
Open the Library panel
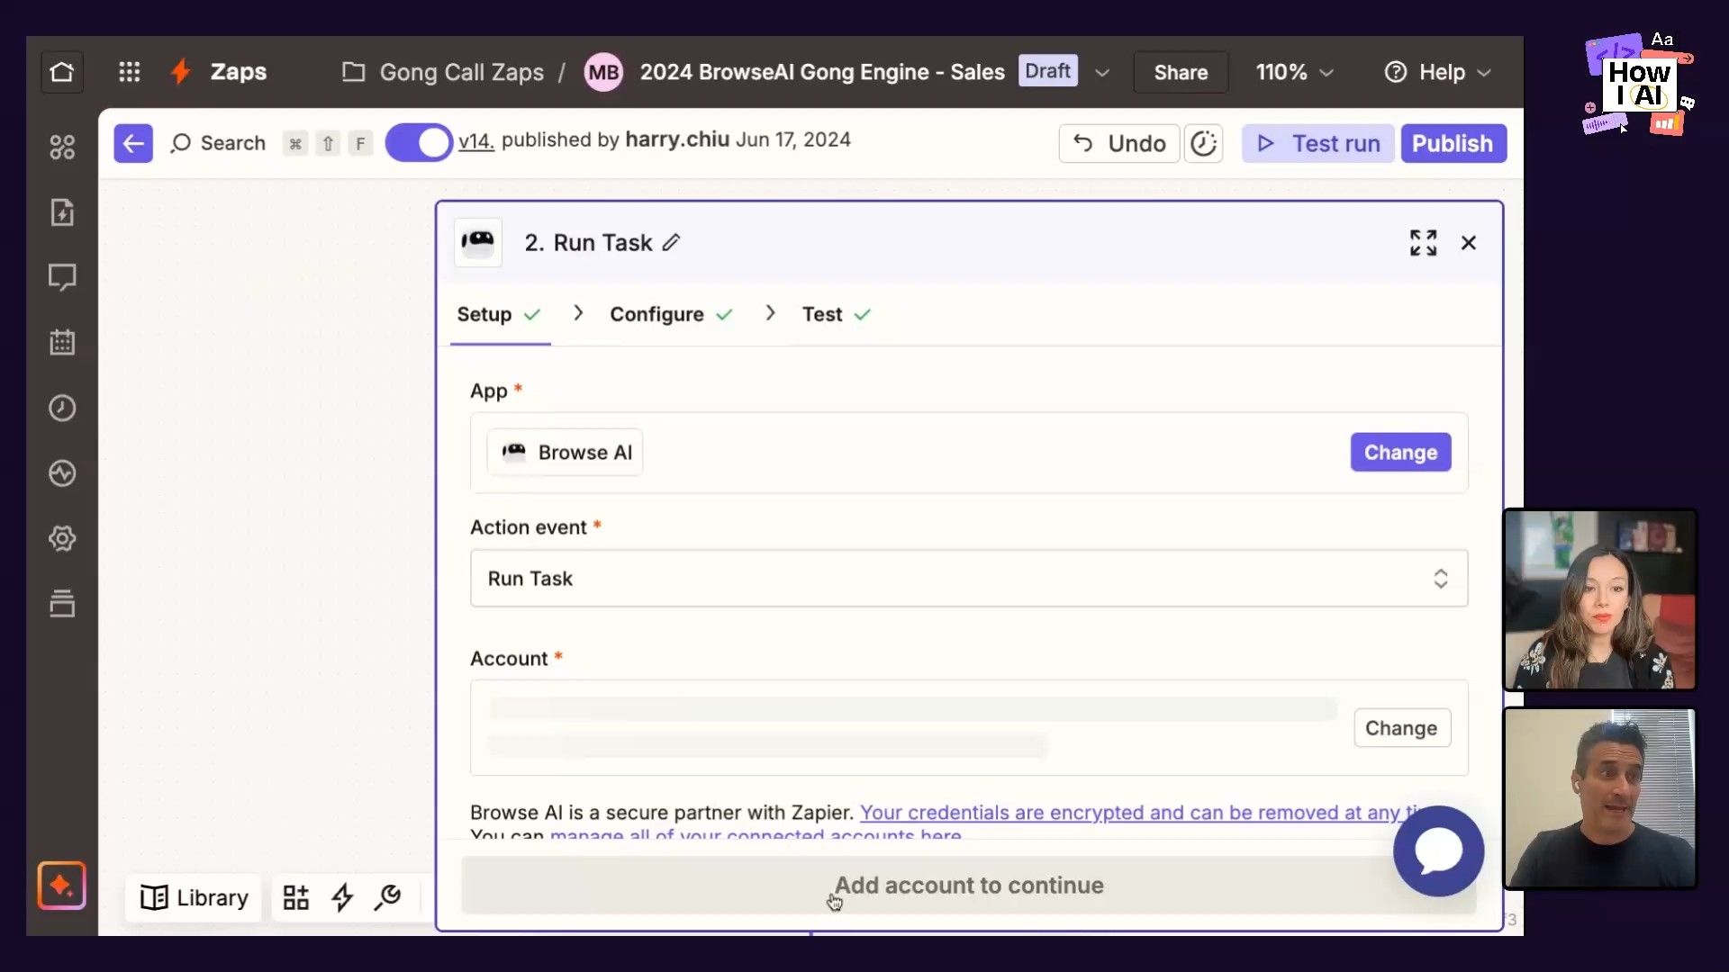click(194, 897)
